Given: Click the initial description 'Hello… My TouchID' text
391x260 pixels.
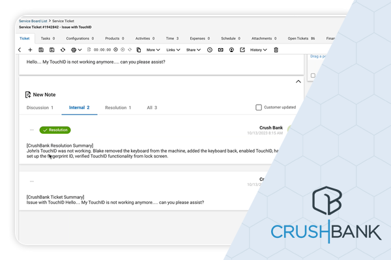Looking at the screenshot, I should (96, 62).
